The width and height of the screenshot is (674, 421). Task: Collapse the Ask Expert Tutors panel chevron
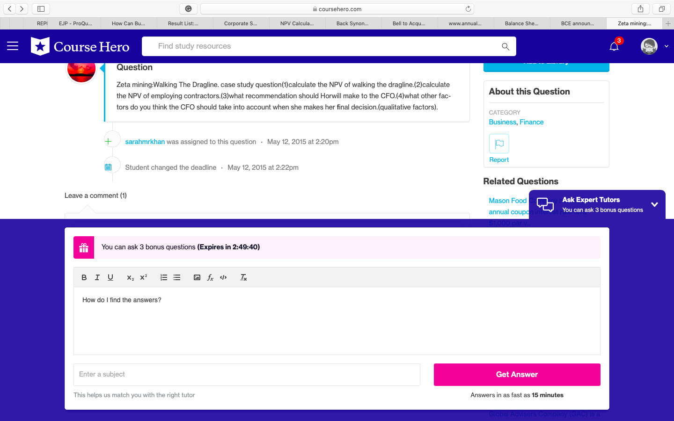(x=654, y=204)
